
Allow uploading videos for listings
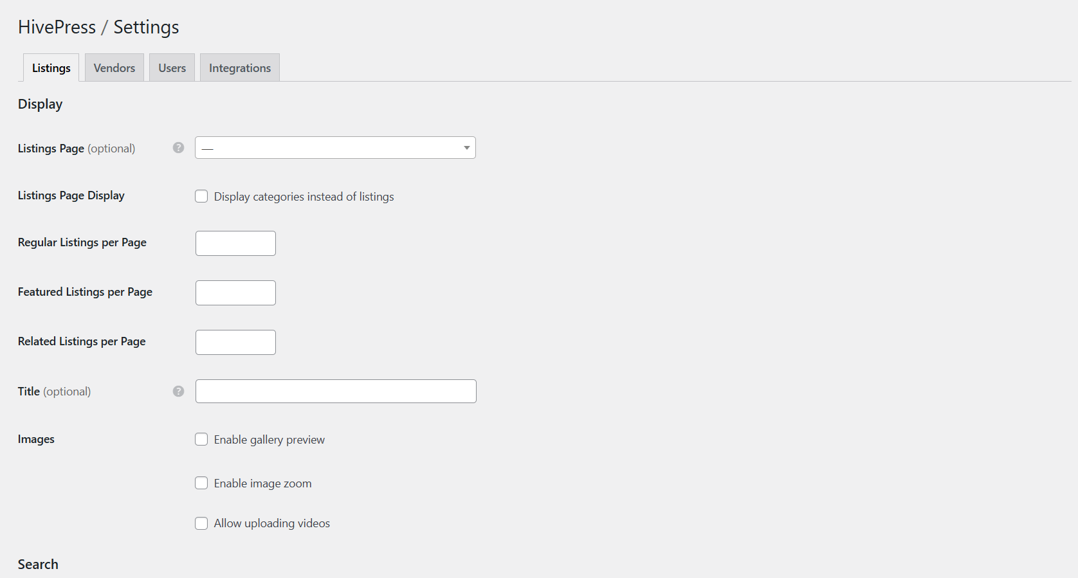(x=201, y=523)
